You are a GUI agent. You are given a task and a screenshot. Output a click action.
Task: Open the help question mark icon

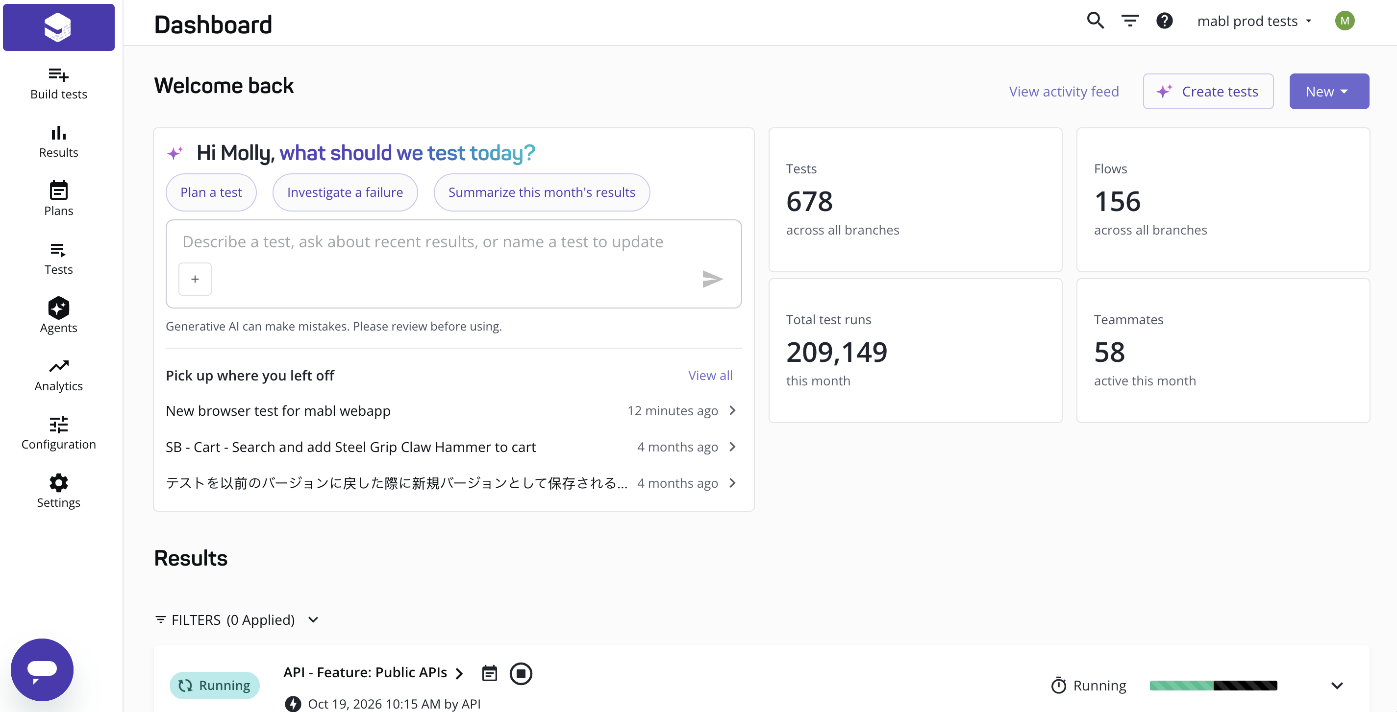pyautogui.click(x=1164, y=21)
